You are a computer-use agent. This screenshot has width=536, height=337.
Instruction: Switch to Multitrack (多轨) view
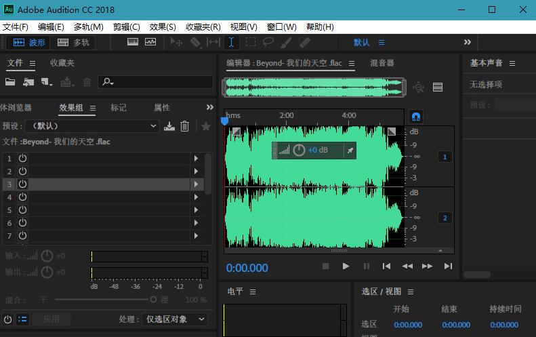coord(73,43)
